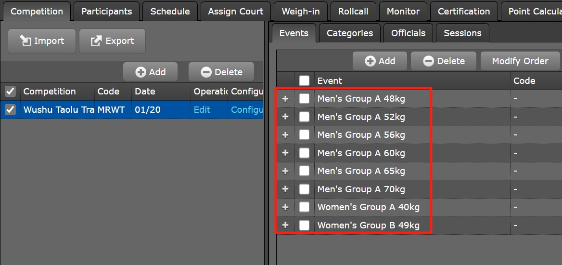Expand the Men's Group A 65kg row
Viewport: 562px width, 265px height.
[285, 171]
